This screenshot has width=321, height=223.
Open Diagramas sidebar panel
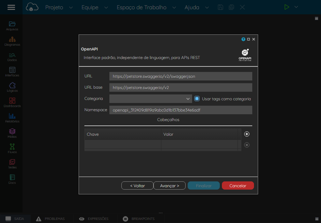(12, 41)
